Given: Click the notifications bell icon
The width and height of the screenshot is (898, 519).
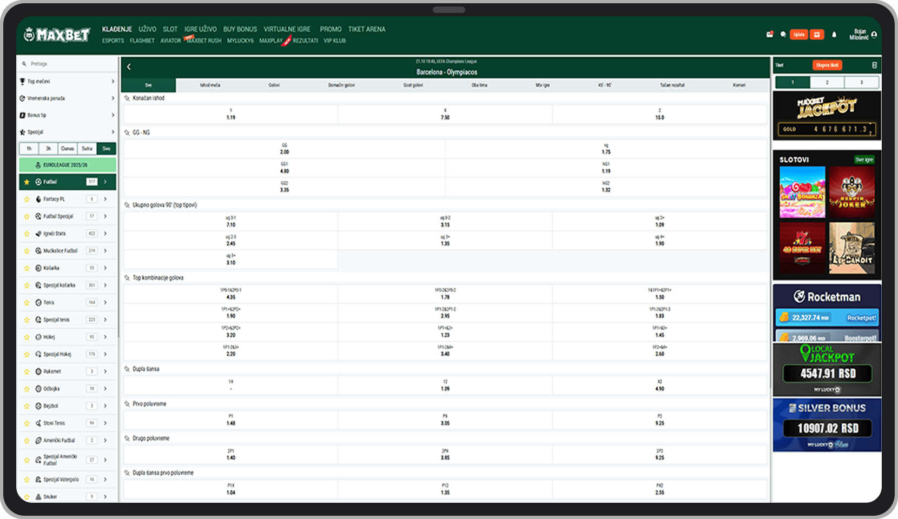Looking at the screenshot, I should [834, 35].
